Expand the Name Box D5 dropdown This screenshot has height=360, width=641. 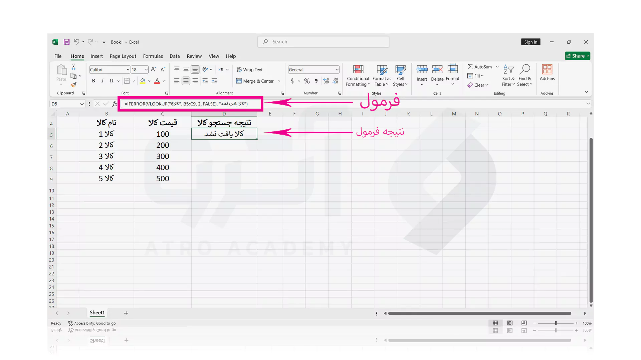click(x=82, y=104)
